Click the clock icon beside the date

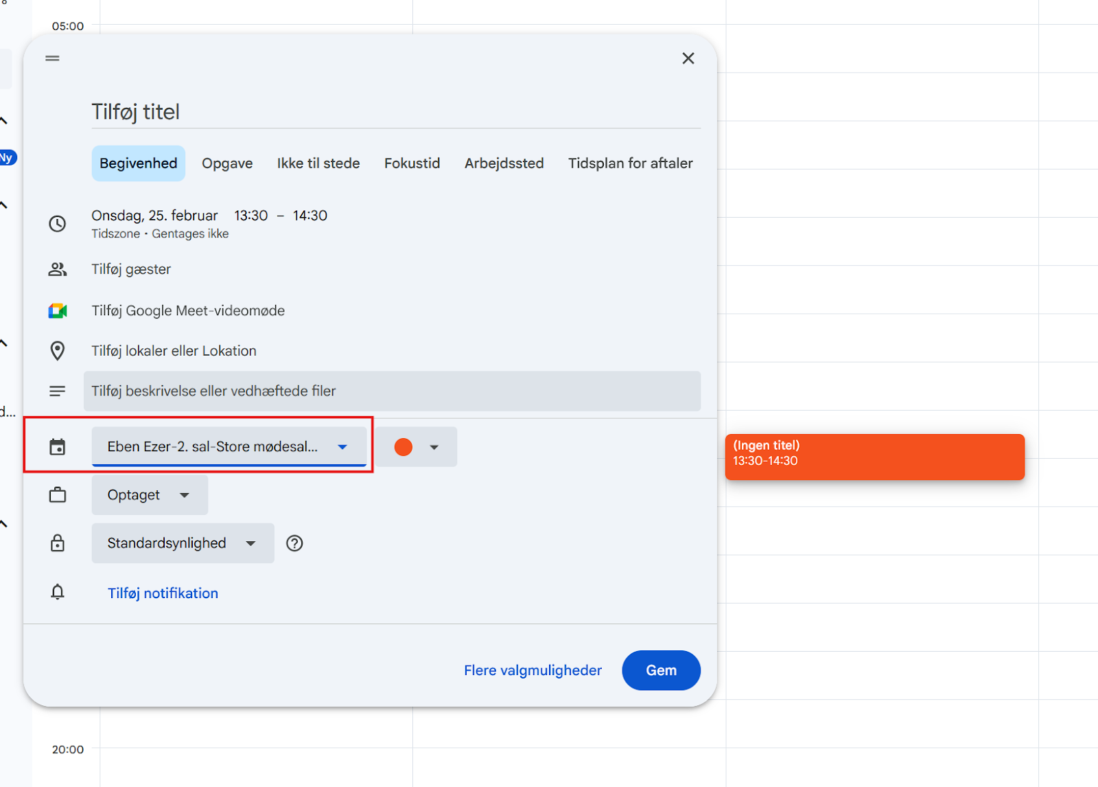click(58, 224)
